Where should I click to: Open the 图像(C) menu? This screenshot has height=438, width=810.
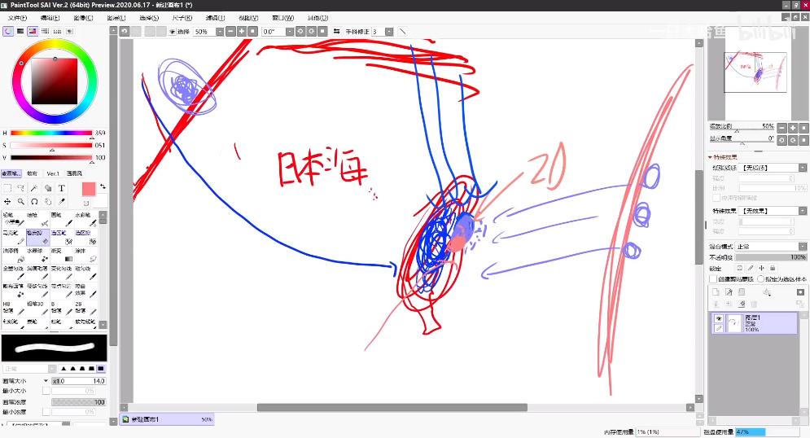[x=83, y=18]
